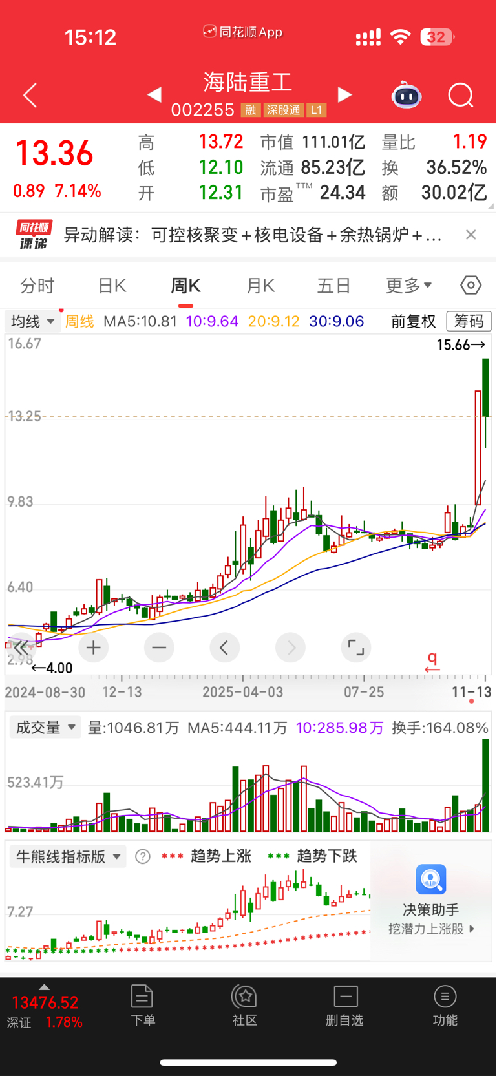Tap 深证 index ticker 13476.52
Viewport: 497px width, 1076px height.
pyautogui.click(x=45, y=1002)
